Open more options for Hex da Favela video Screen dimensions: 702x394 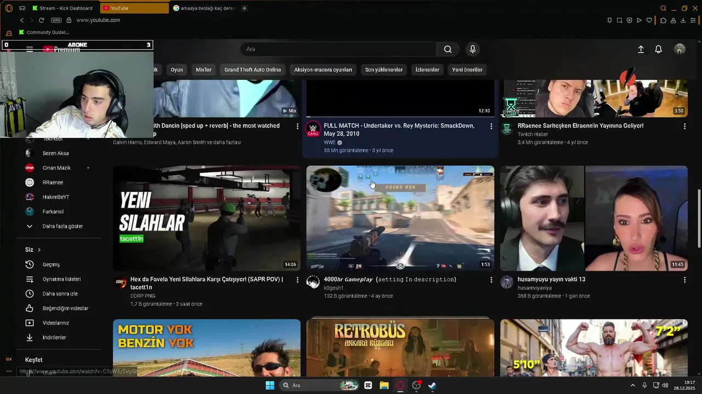tap(297, 280)
